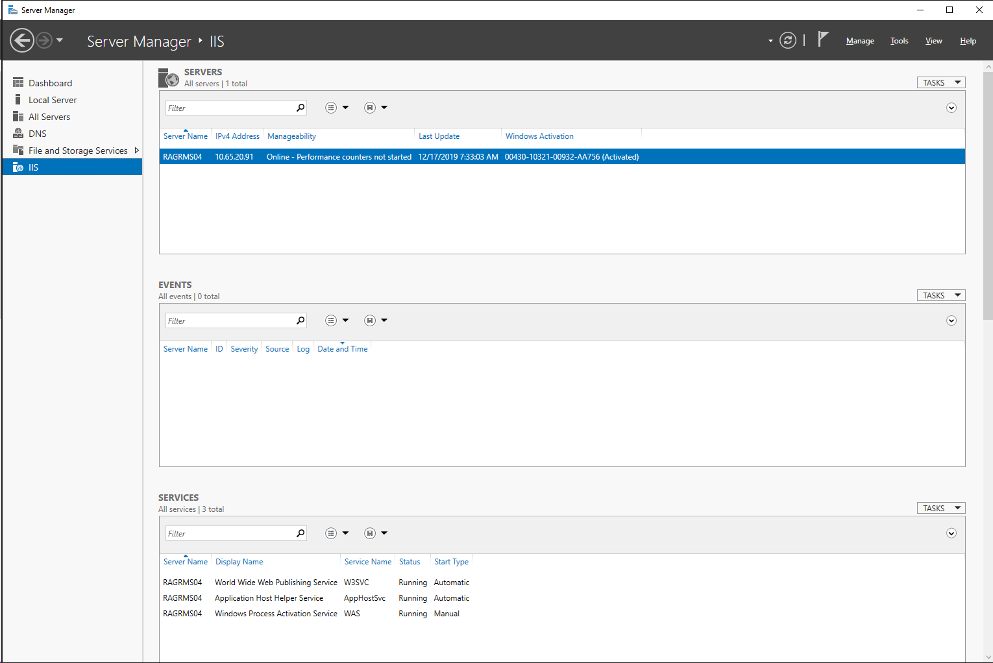993x663 pixels.
Task: Sort servers by Last Update column
Action: coord(439,136)
